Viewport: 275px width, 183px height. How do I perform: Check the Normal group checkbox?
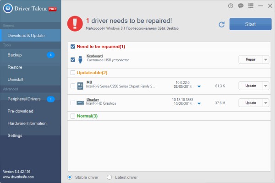(x=73, y=116)
